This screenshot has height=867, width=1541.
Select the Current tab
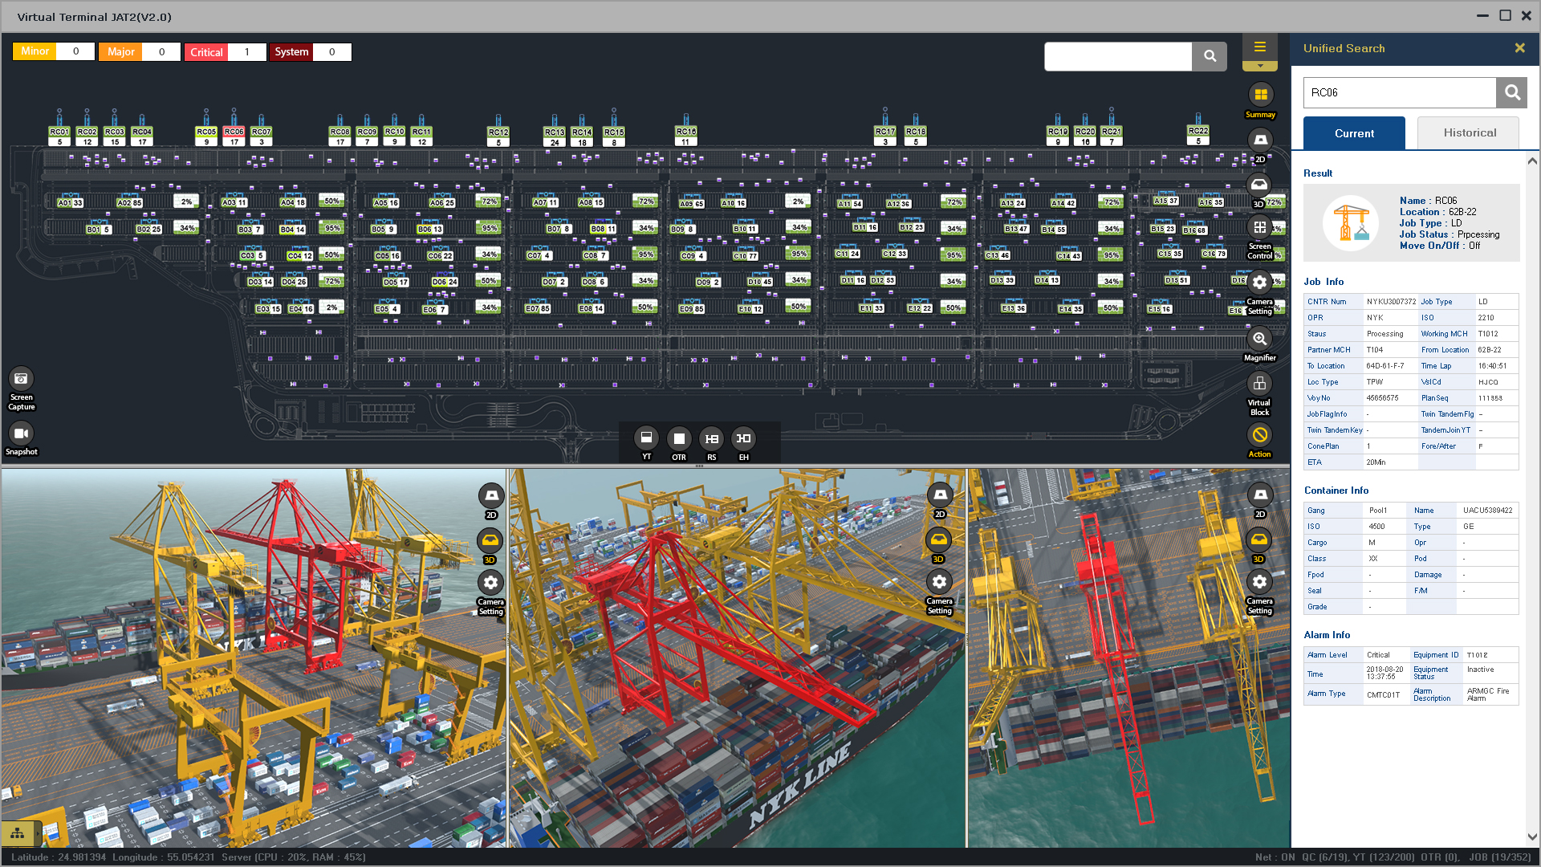1353,133
